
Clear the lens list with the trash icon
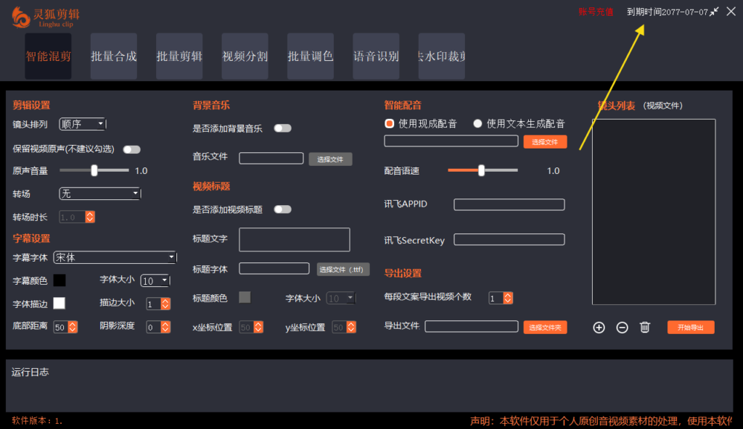click(x=645, y=328)
